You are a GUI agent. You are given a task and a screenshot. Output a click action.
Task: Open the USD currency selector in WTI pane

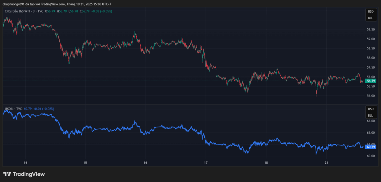[370, 12]
